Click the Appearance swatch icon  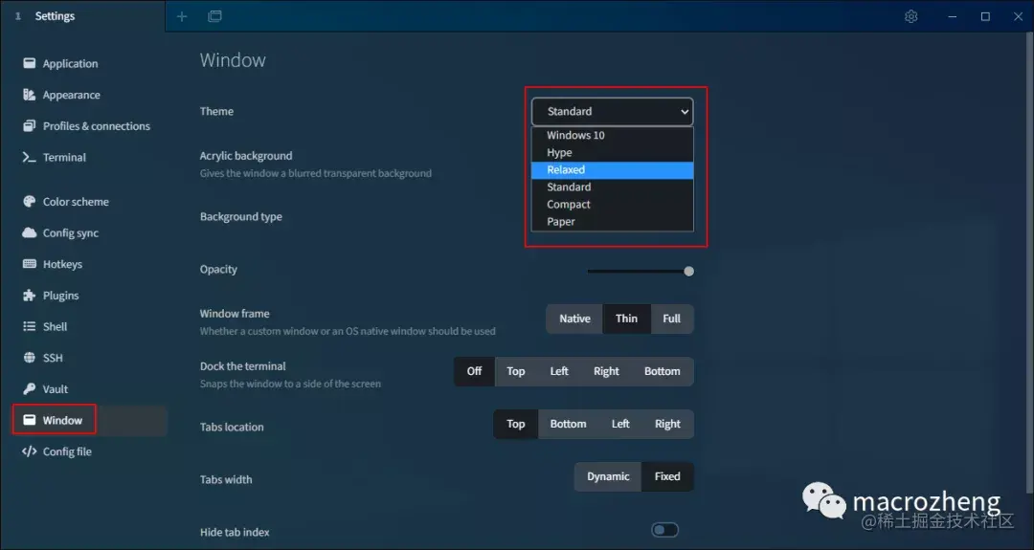29,95
